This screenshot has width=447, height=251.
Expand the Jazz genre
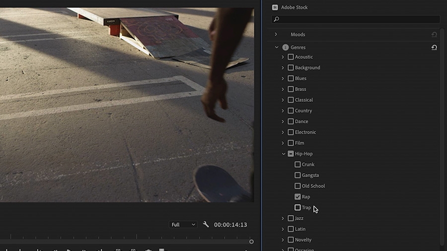[x=283, y=218]
